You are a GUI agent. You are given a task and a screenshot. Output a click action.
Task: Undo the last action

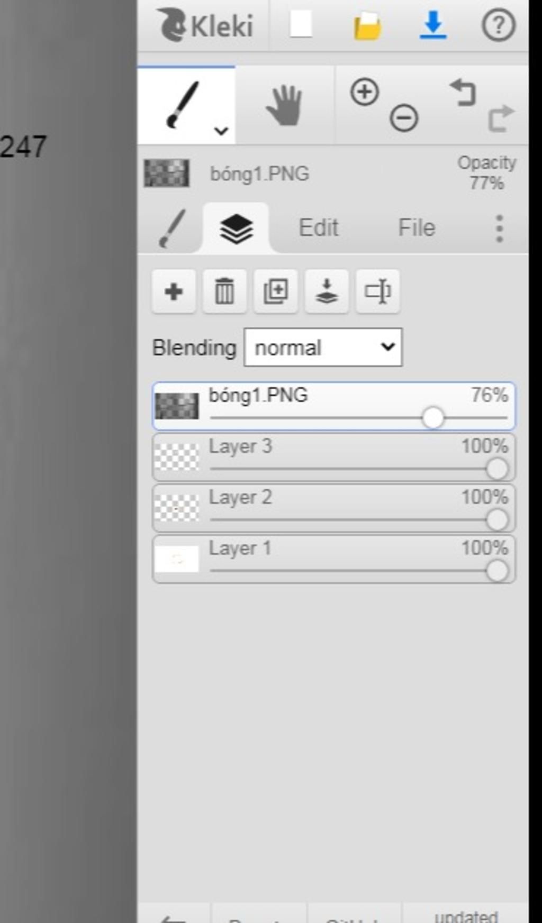pos(463,92)
